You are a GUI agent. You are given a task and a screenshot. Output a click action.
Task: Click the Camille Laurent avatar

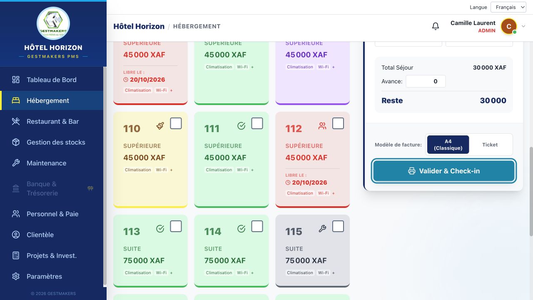509,26
